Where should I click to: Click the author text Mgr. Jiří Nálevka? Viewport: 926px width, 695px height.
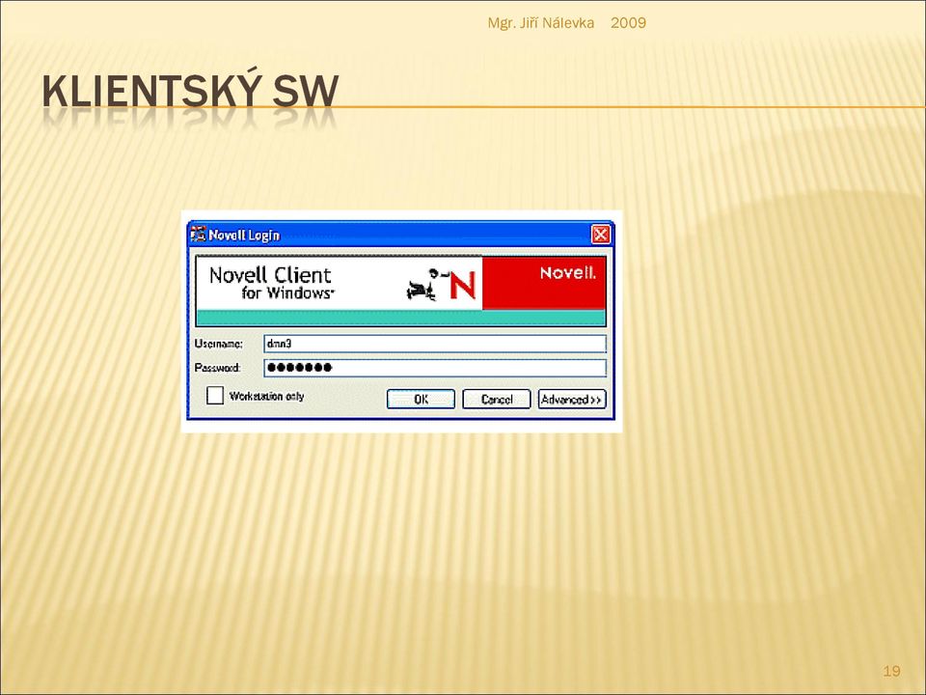[540, 23]
